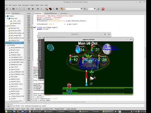Viewport: 151px width, 113px height.
Task: Compile the current file toolbar icon
Action: click(x=47, y=9)
